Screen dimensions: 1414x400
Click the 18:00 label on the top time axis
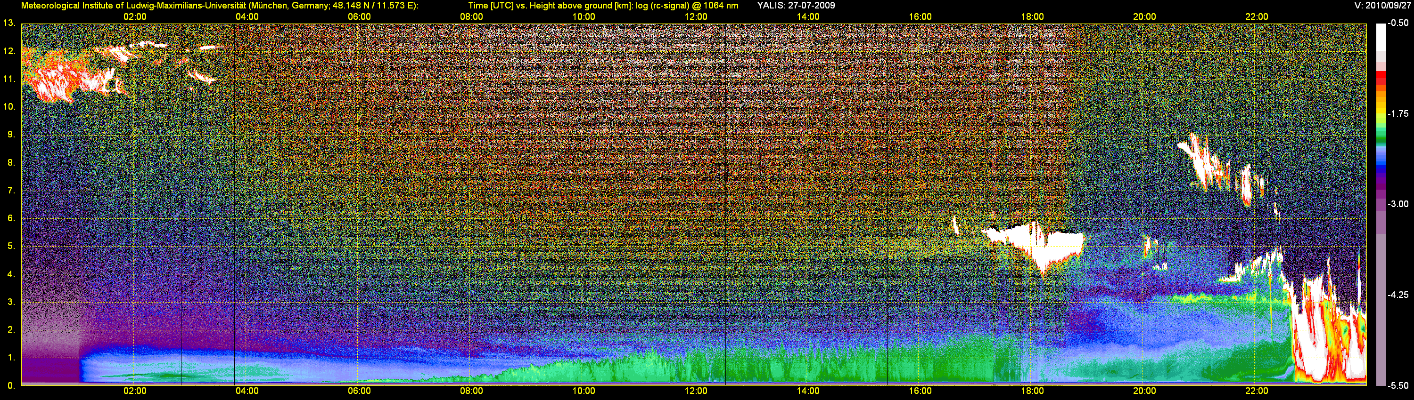(x=1033, y=17)
